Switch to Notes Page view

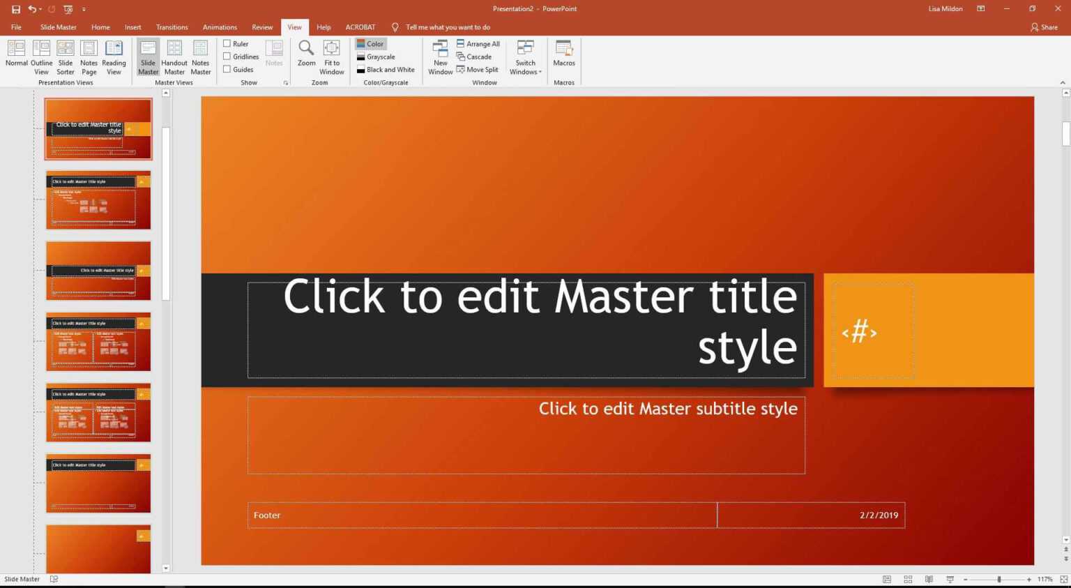[89, 56]
